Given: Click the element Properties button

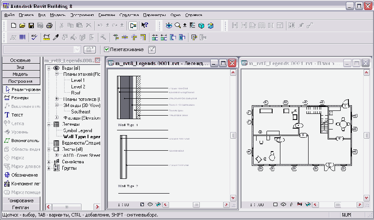Looking at the screenshot, I should point(90,49).
